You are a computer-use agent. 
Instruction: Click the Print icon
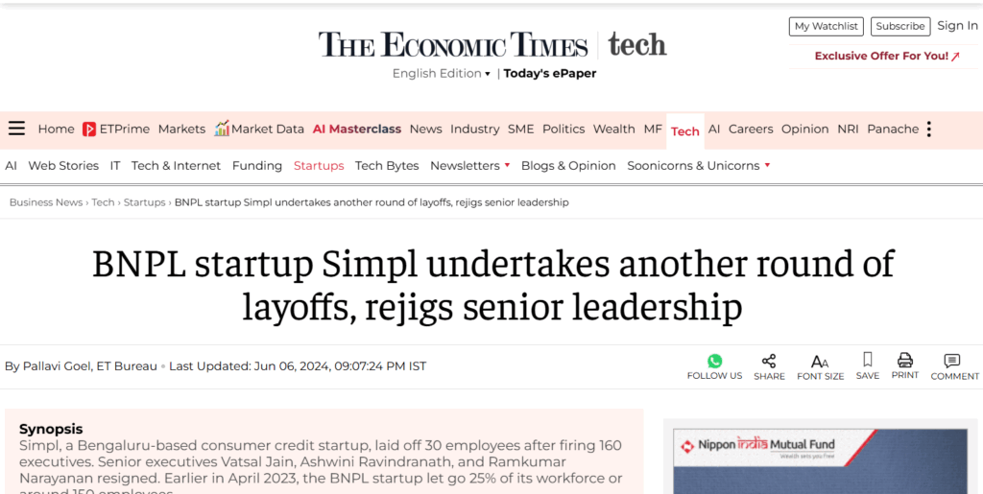pos(904,360)
